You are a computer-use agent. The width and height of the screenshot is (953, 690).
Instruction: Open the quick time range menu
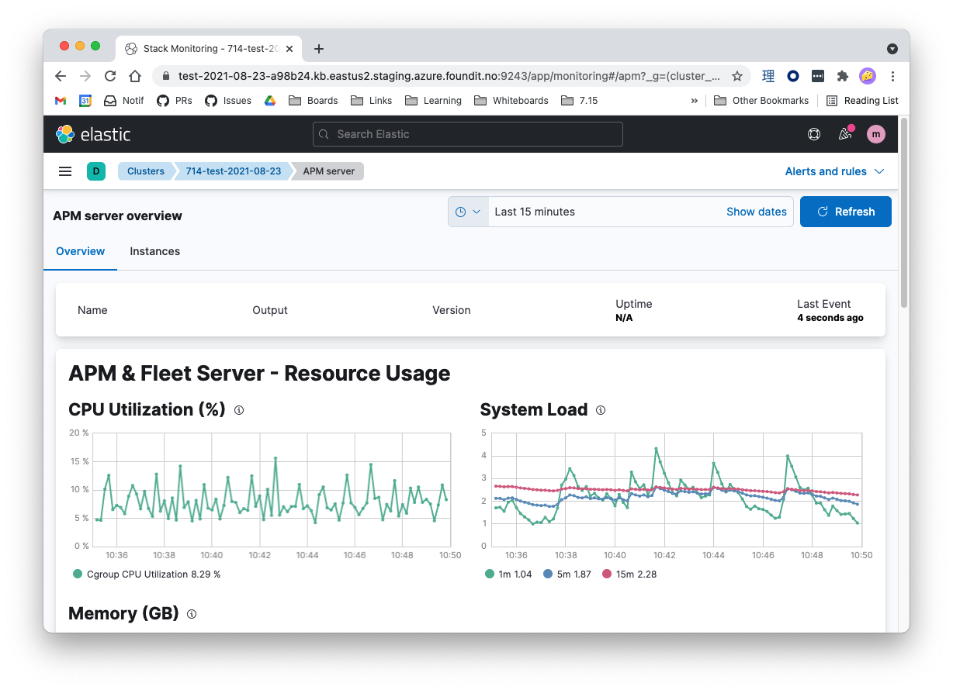468,212
